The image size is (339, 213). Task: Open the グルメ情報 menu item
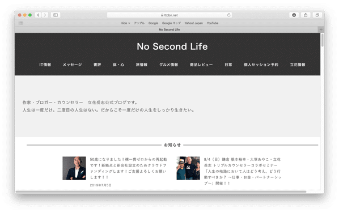point(168,65)
